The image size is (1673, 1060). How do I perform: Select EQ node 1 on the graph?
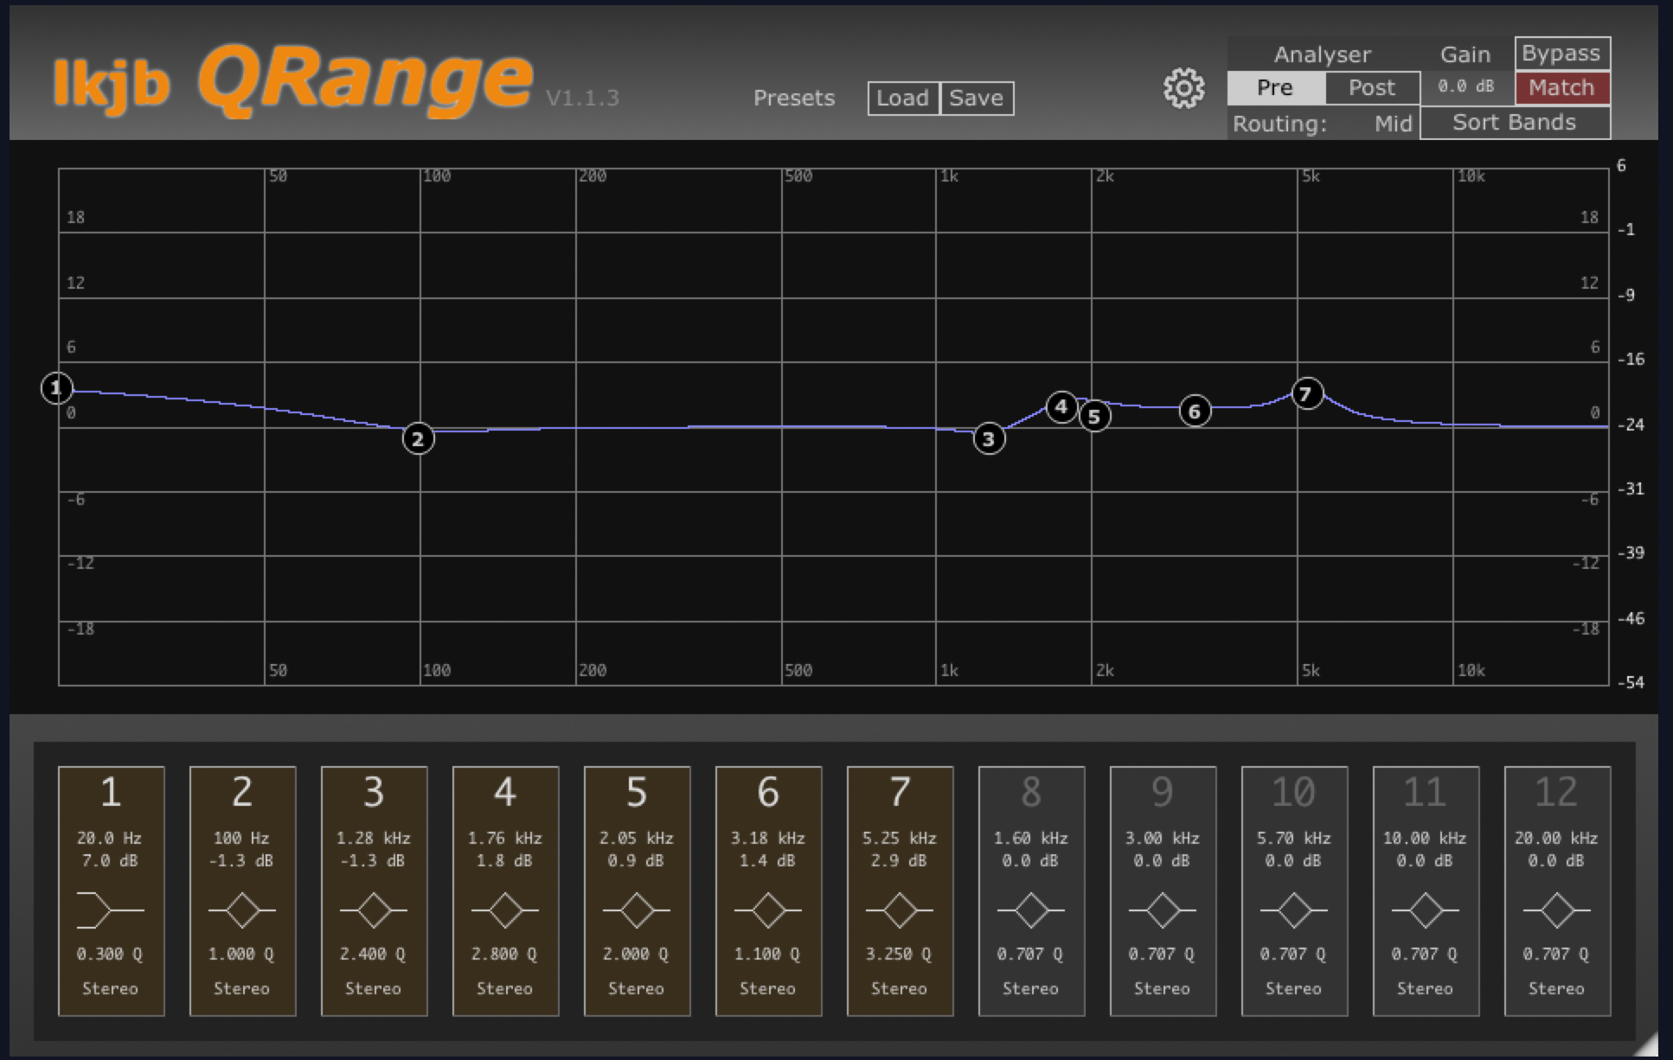pyautogui.click(x=57, y=388)
